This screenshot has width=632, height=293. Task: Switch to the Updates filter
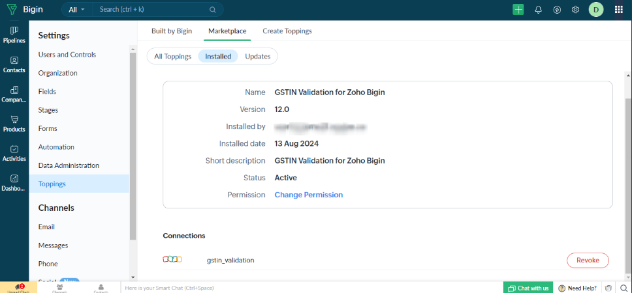coord(258,56)
